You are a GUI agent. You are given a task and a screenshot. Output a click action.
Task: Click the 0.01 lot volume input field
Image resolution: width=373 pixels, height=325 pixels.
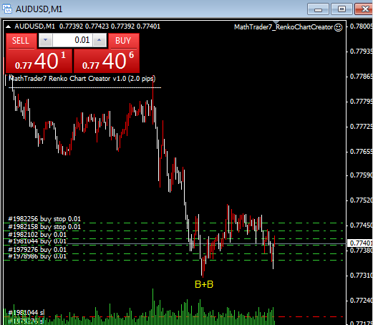72,40
